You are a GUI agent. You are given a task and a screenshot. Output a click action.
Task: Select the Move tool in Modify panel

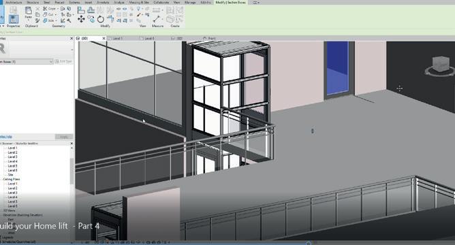coord(81,19)
